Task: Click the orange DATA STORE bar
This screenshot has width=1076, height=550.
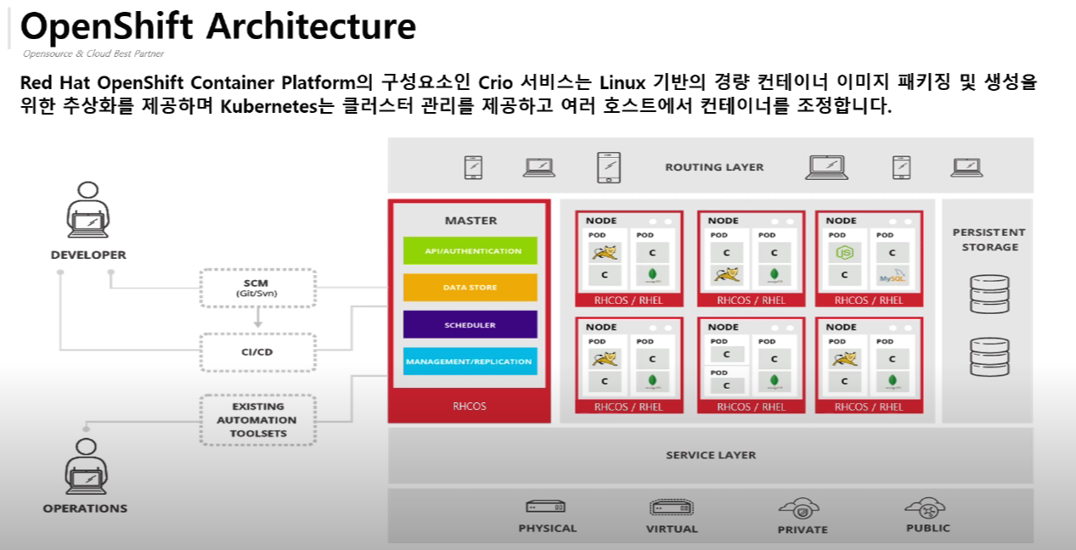Action: point(470,287)
